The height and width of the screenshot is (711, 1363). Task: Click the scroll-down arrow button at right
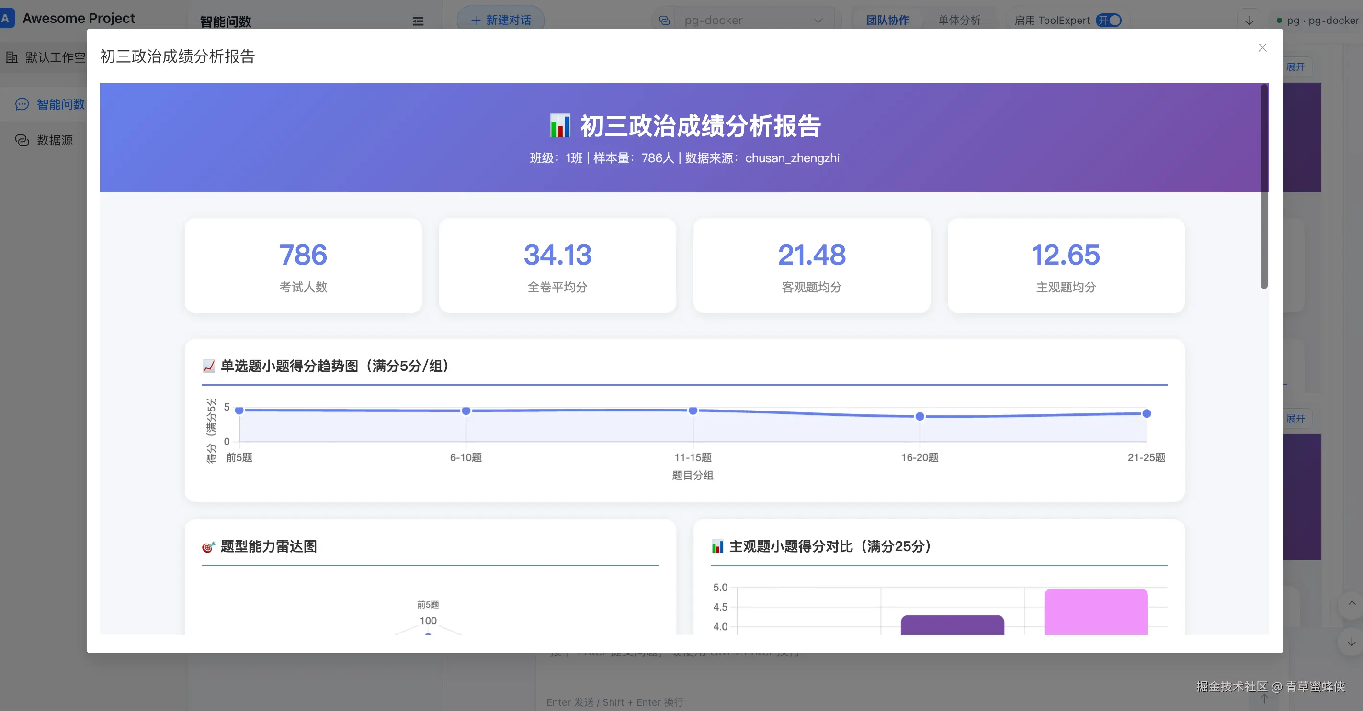click(x=1352, y=642)
